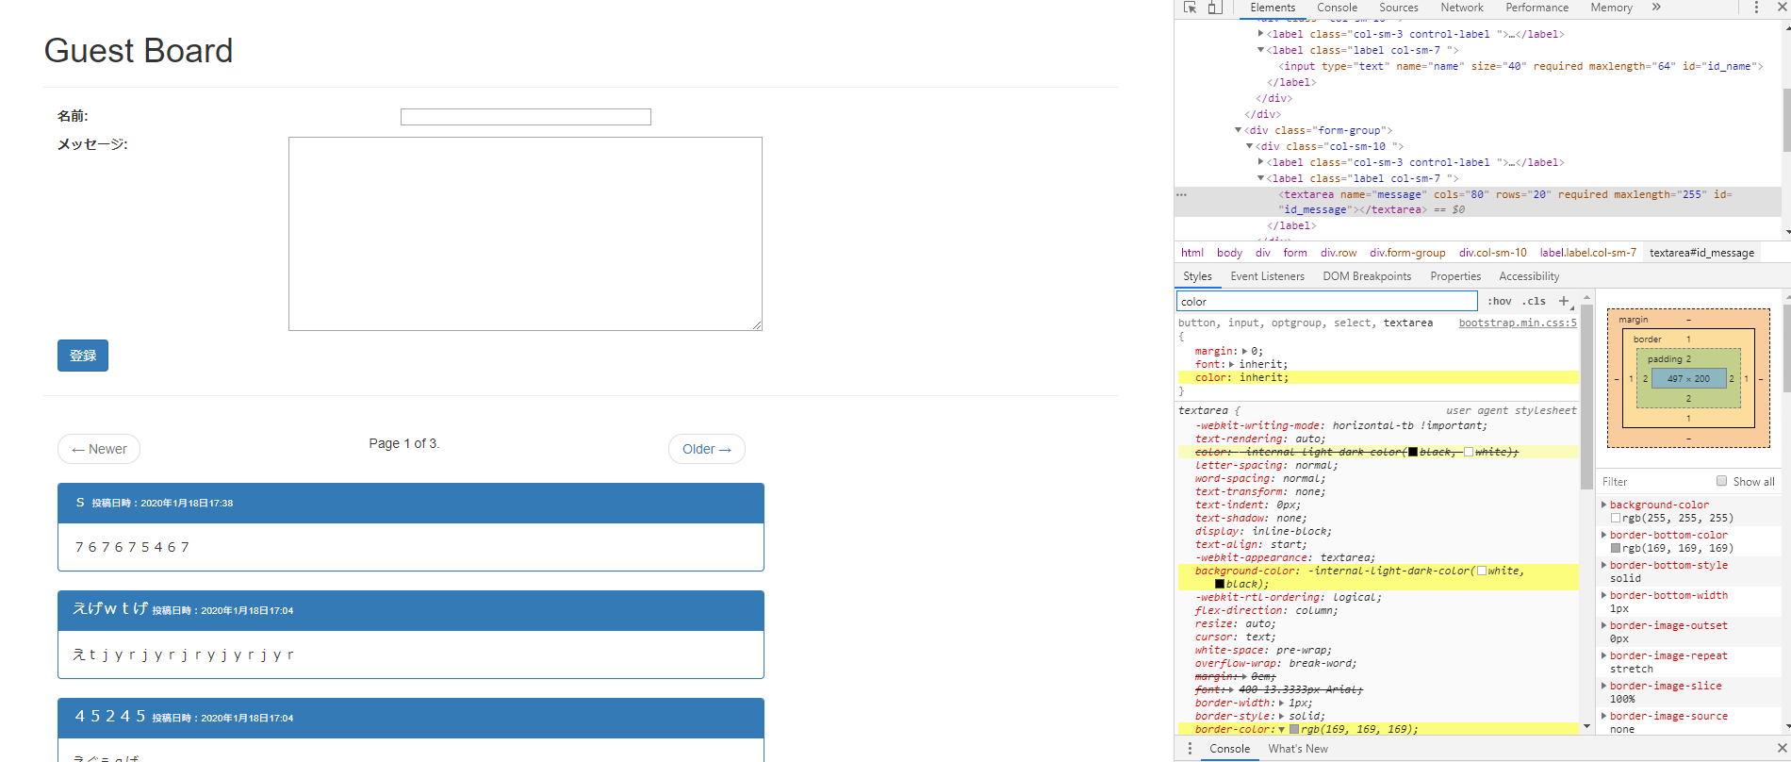
Task: Close the console drawer
Action: pyautogui.click(x=1782, y=749)
